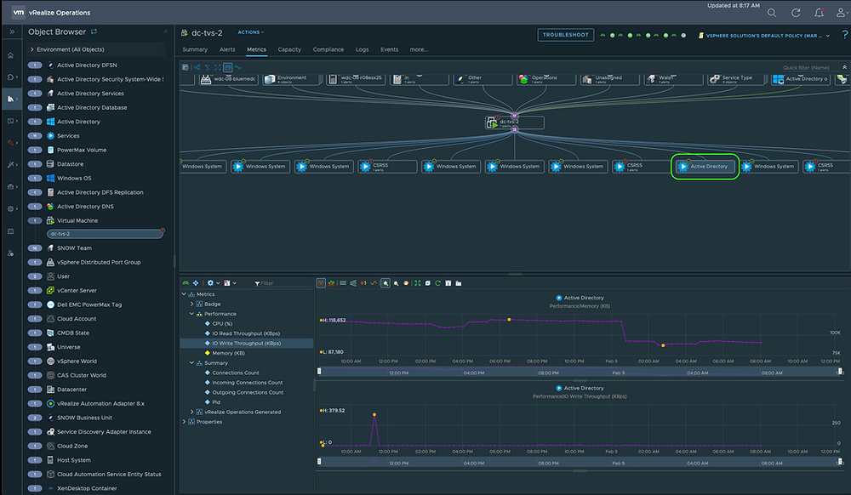This screenshot has height=495, width=851.
Task: Select Datastore in Object Browser
Action: click(x=70, y=164)
